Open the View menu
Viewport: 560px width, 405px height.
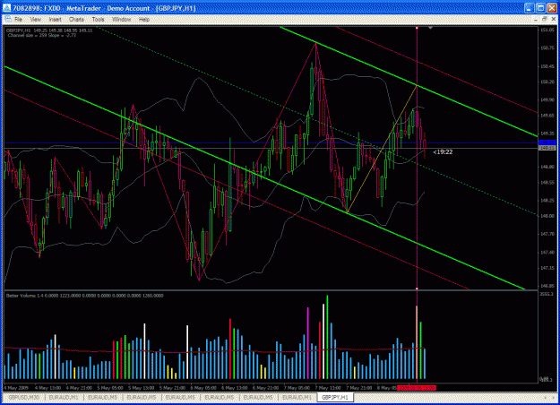pos(35,20)
